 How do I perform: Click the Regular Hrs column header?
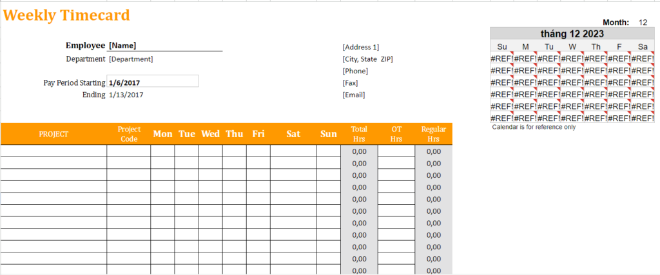coord(433,134)
